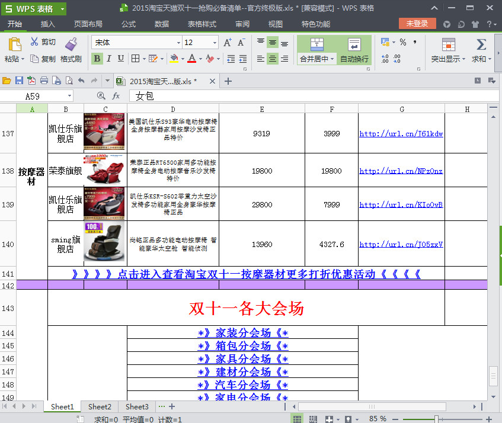Toggle right text alignment
This screenshot has height=423, width=502.
(284, 59)
